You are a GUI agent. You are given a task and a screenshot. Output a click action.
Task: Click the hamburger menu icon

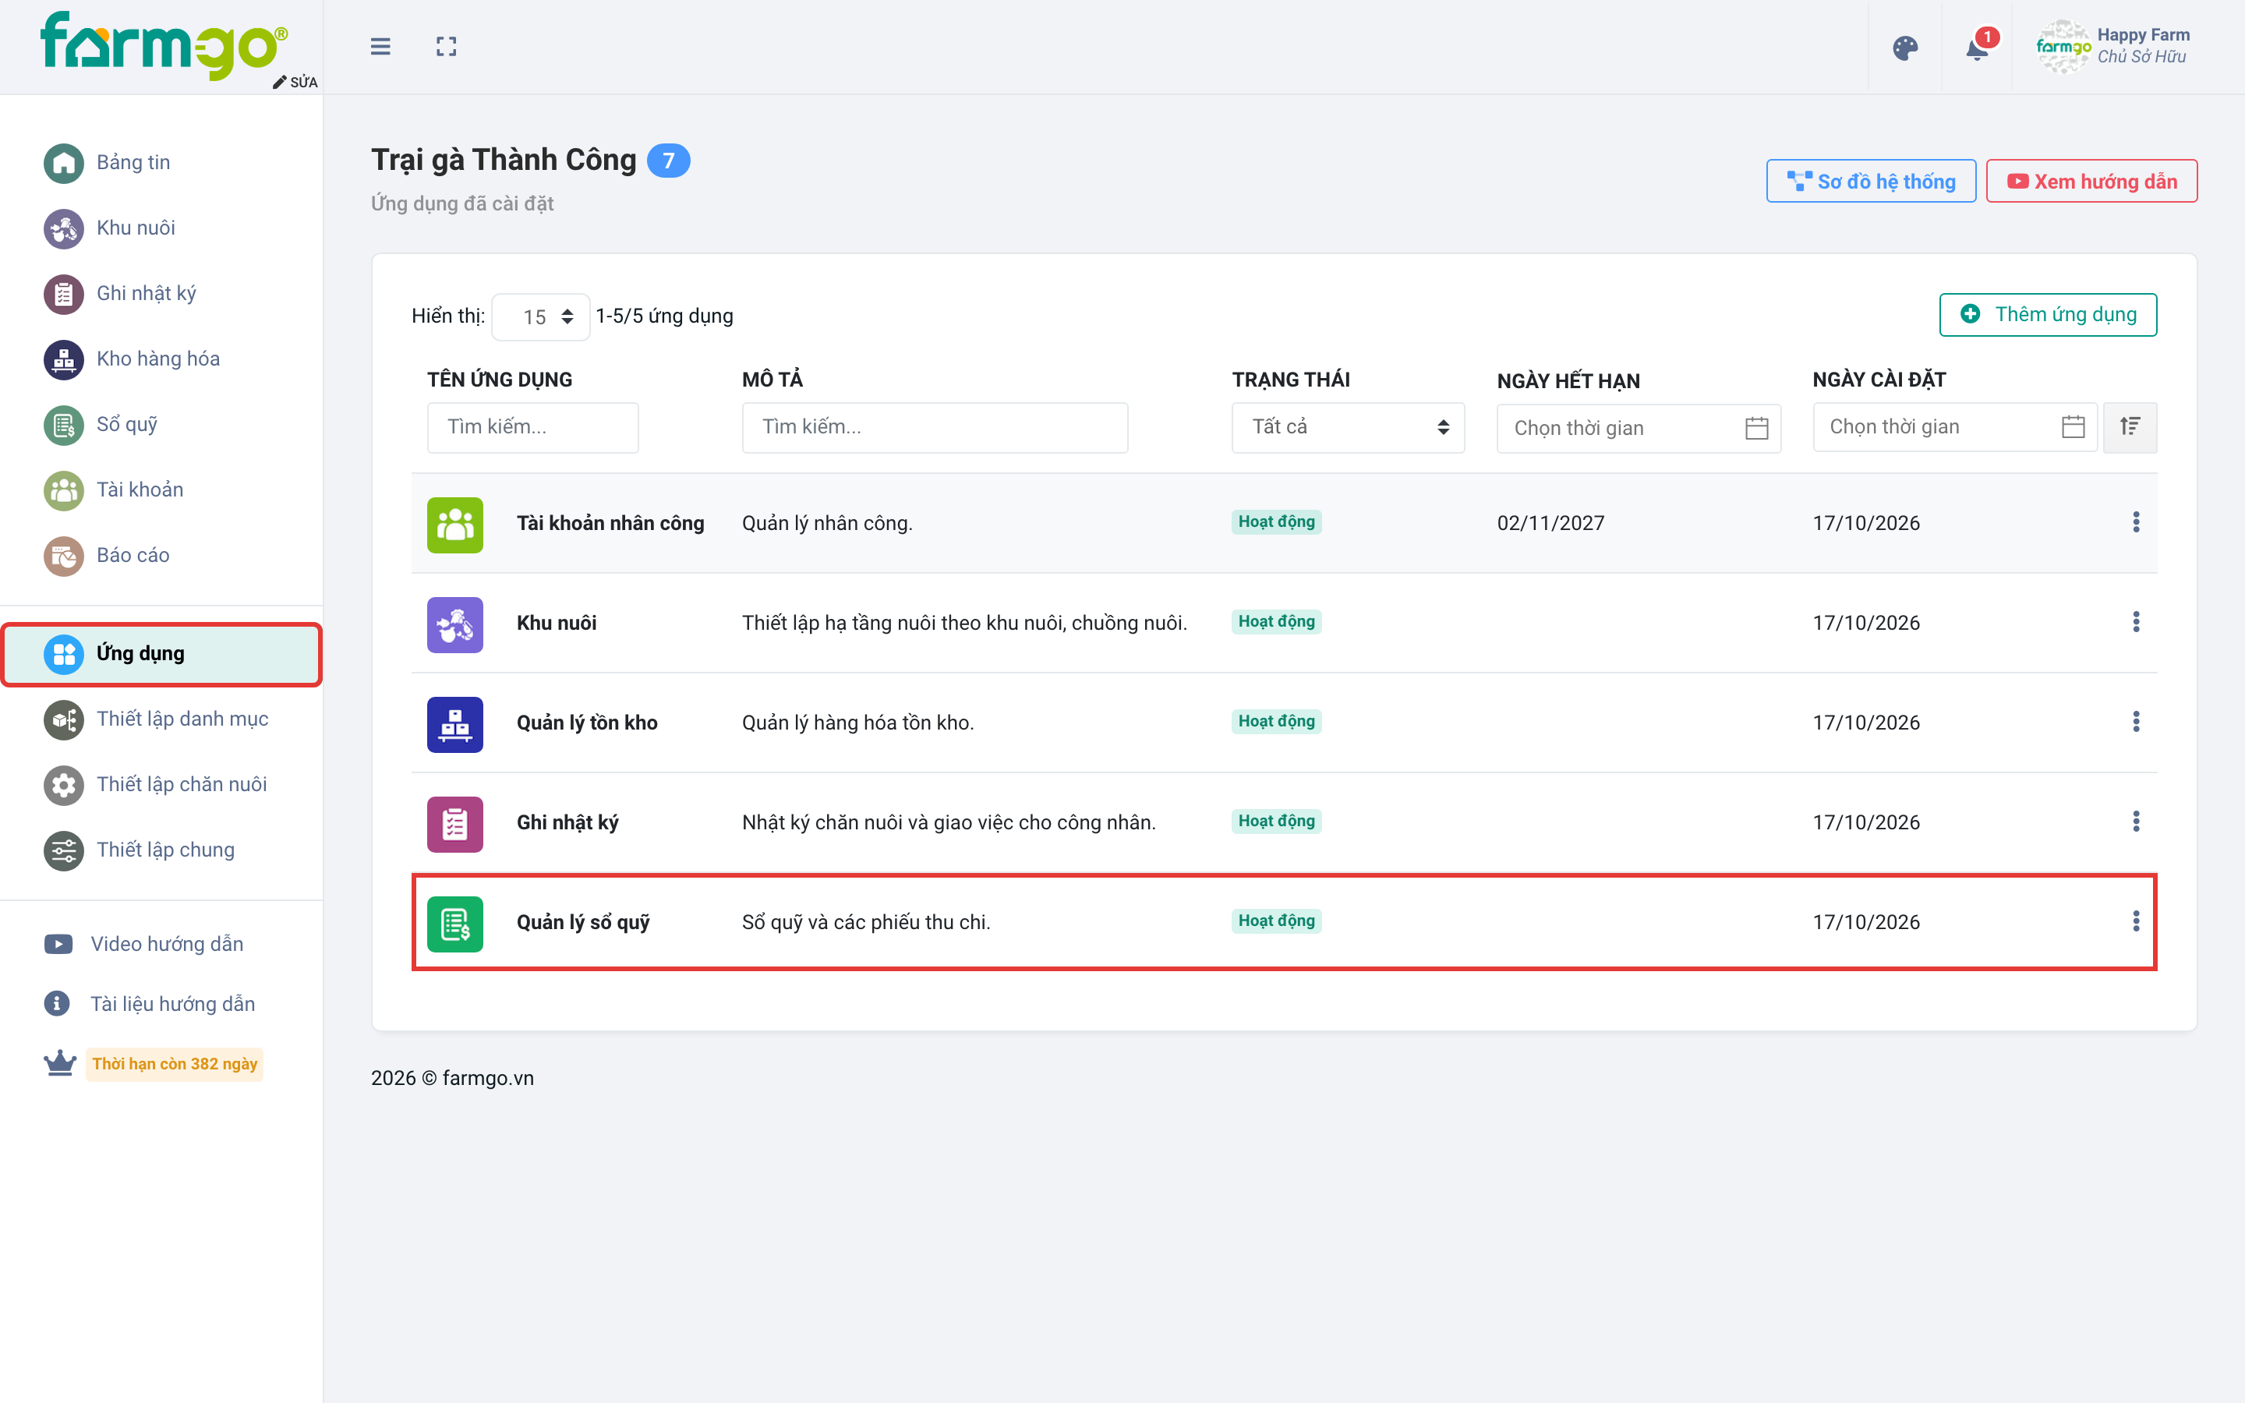380,47
